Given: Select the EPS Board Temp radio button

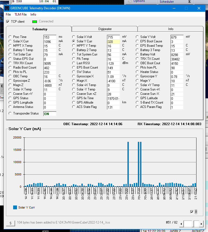Looking at the screenshot, I should coord(137,46).
